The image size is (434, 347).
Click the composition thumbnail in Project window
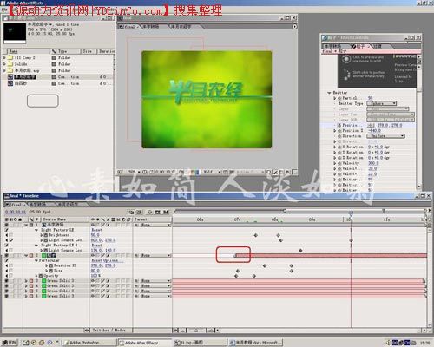click(x=15, y=33)
